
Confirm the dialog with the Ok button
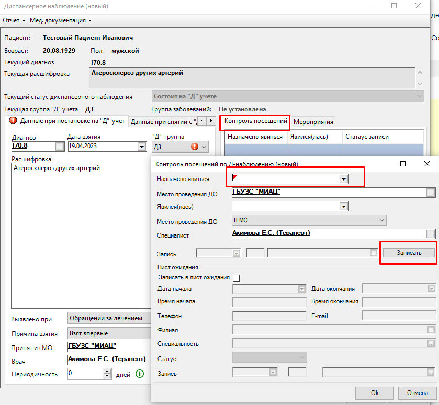[x=375, y=393]
